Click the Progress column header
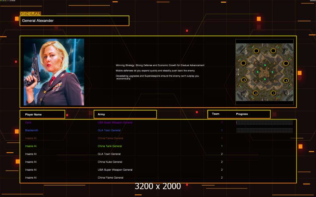Screen dimensions: 316x197 242,114
